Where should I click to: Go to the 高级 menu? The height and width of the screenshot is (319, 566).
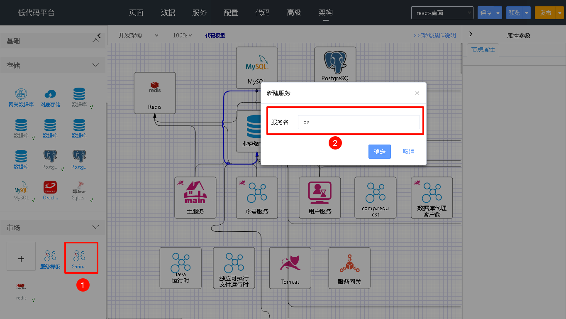coord(294,13)
